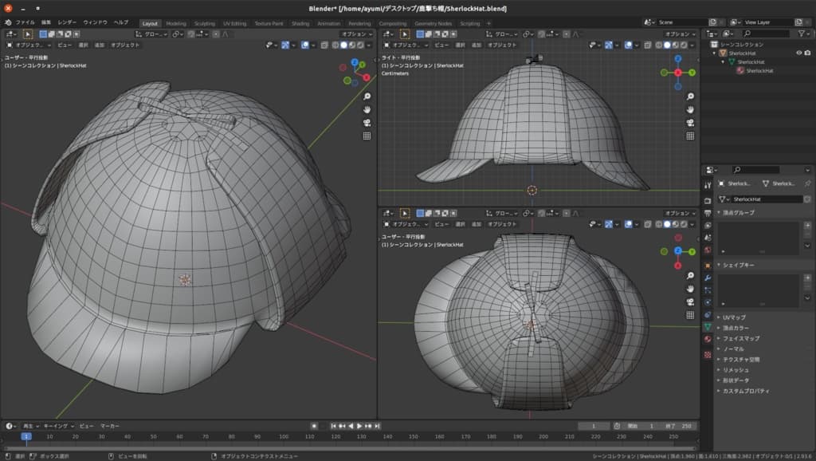Open the レンダー menu in the top bar
Image resolution: width=816 pixels, height=461 pixels.
[x=67, y=22]
